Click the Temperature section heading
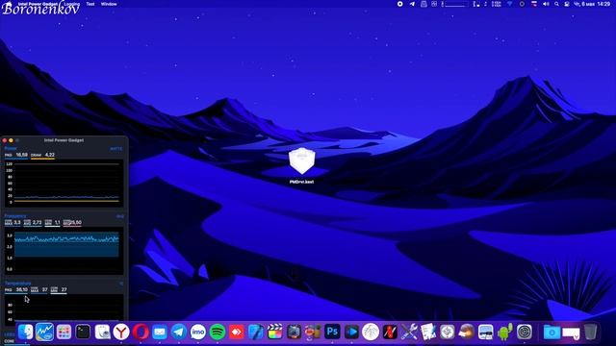This screenshot has width=616, height=346. 17,284
